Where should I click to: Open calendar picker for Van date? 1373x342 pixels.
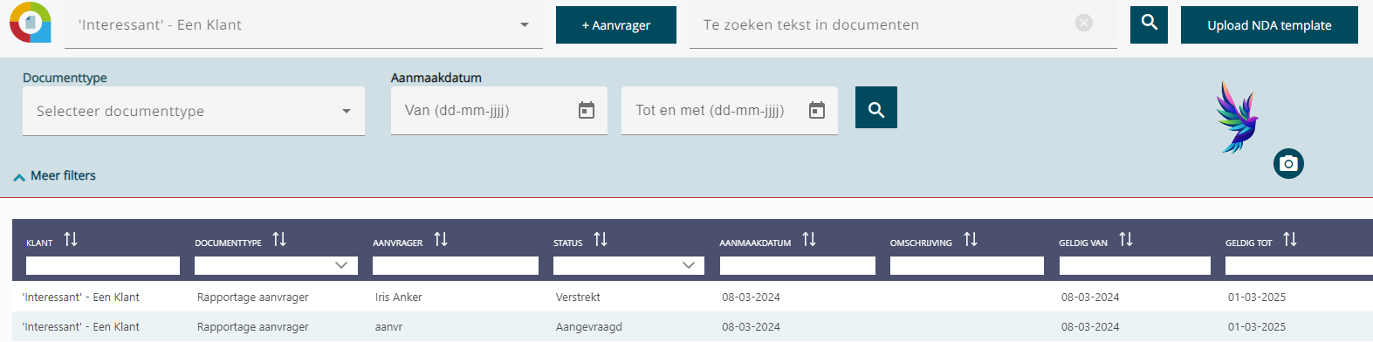point(587,111)
